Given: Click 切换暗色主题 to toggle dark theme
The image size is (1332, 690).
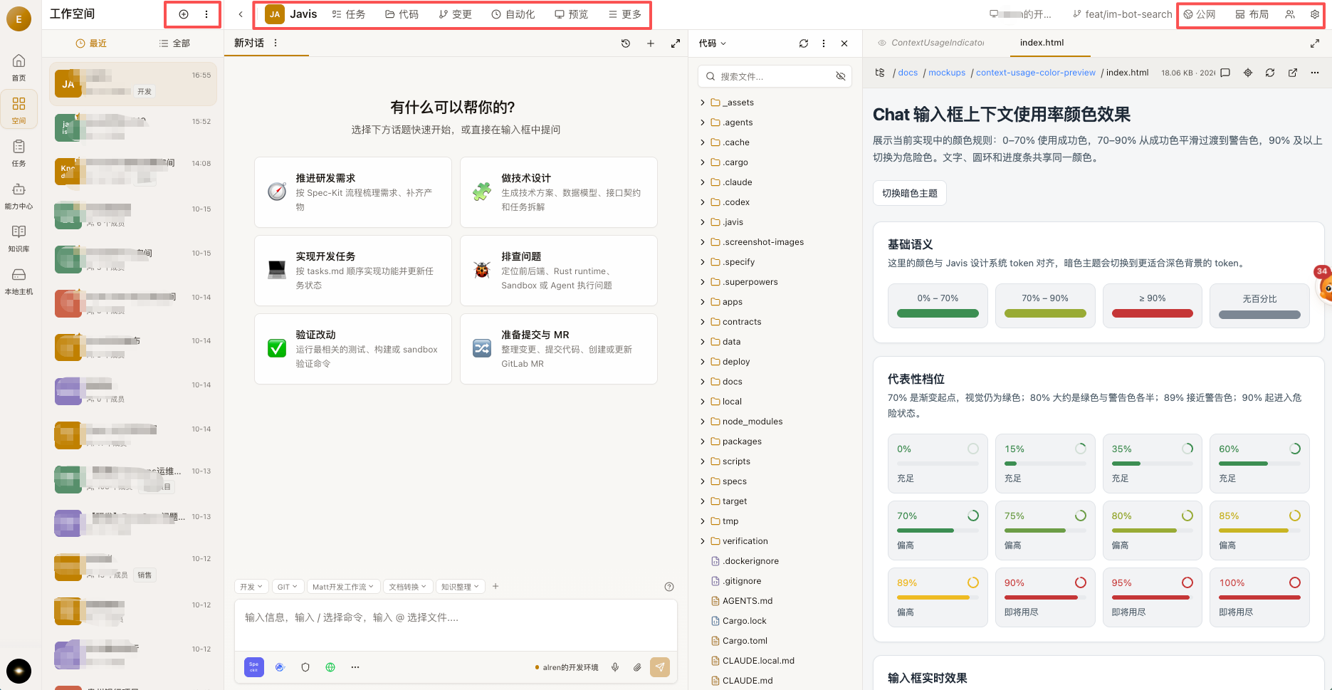Looking at the screenshot, I should (910, 193).
